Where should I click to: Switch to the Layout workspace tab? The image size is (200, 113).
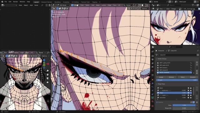click(36, 2)
